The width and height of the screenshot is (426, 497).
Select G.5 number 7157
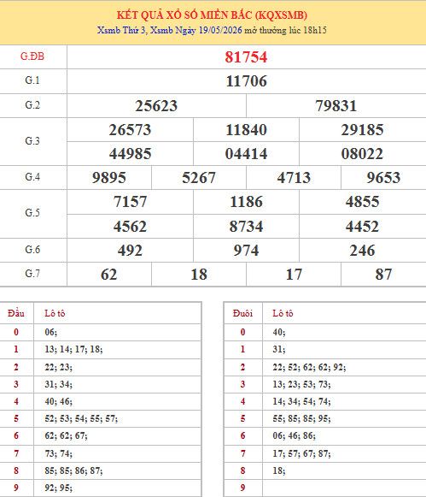130,202
